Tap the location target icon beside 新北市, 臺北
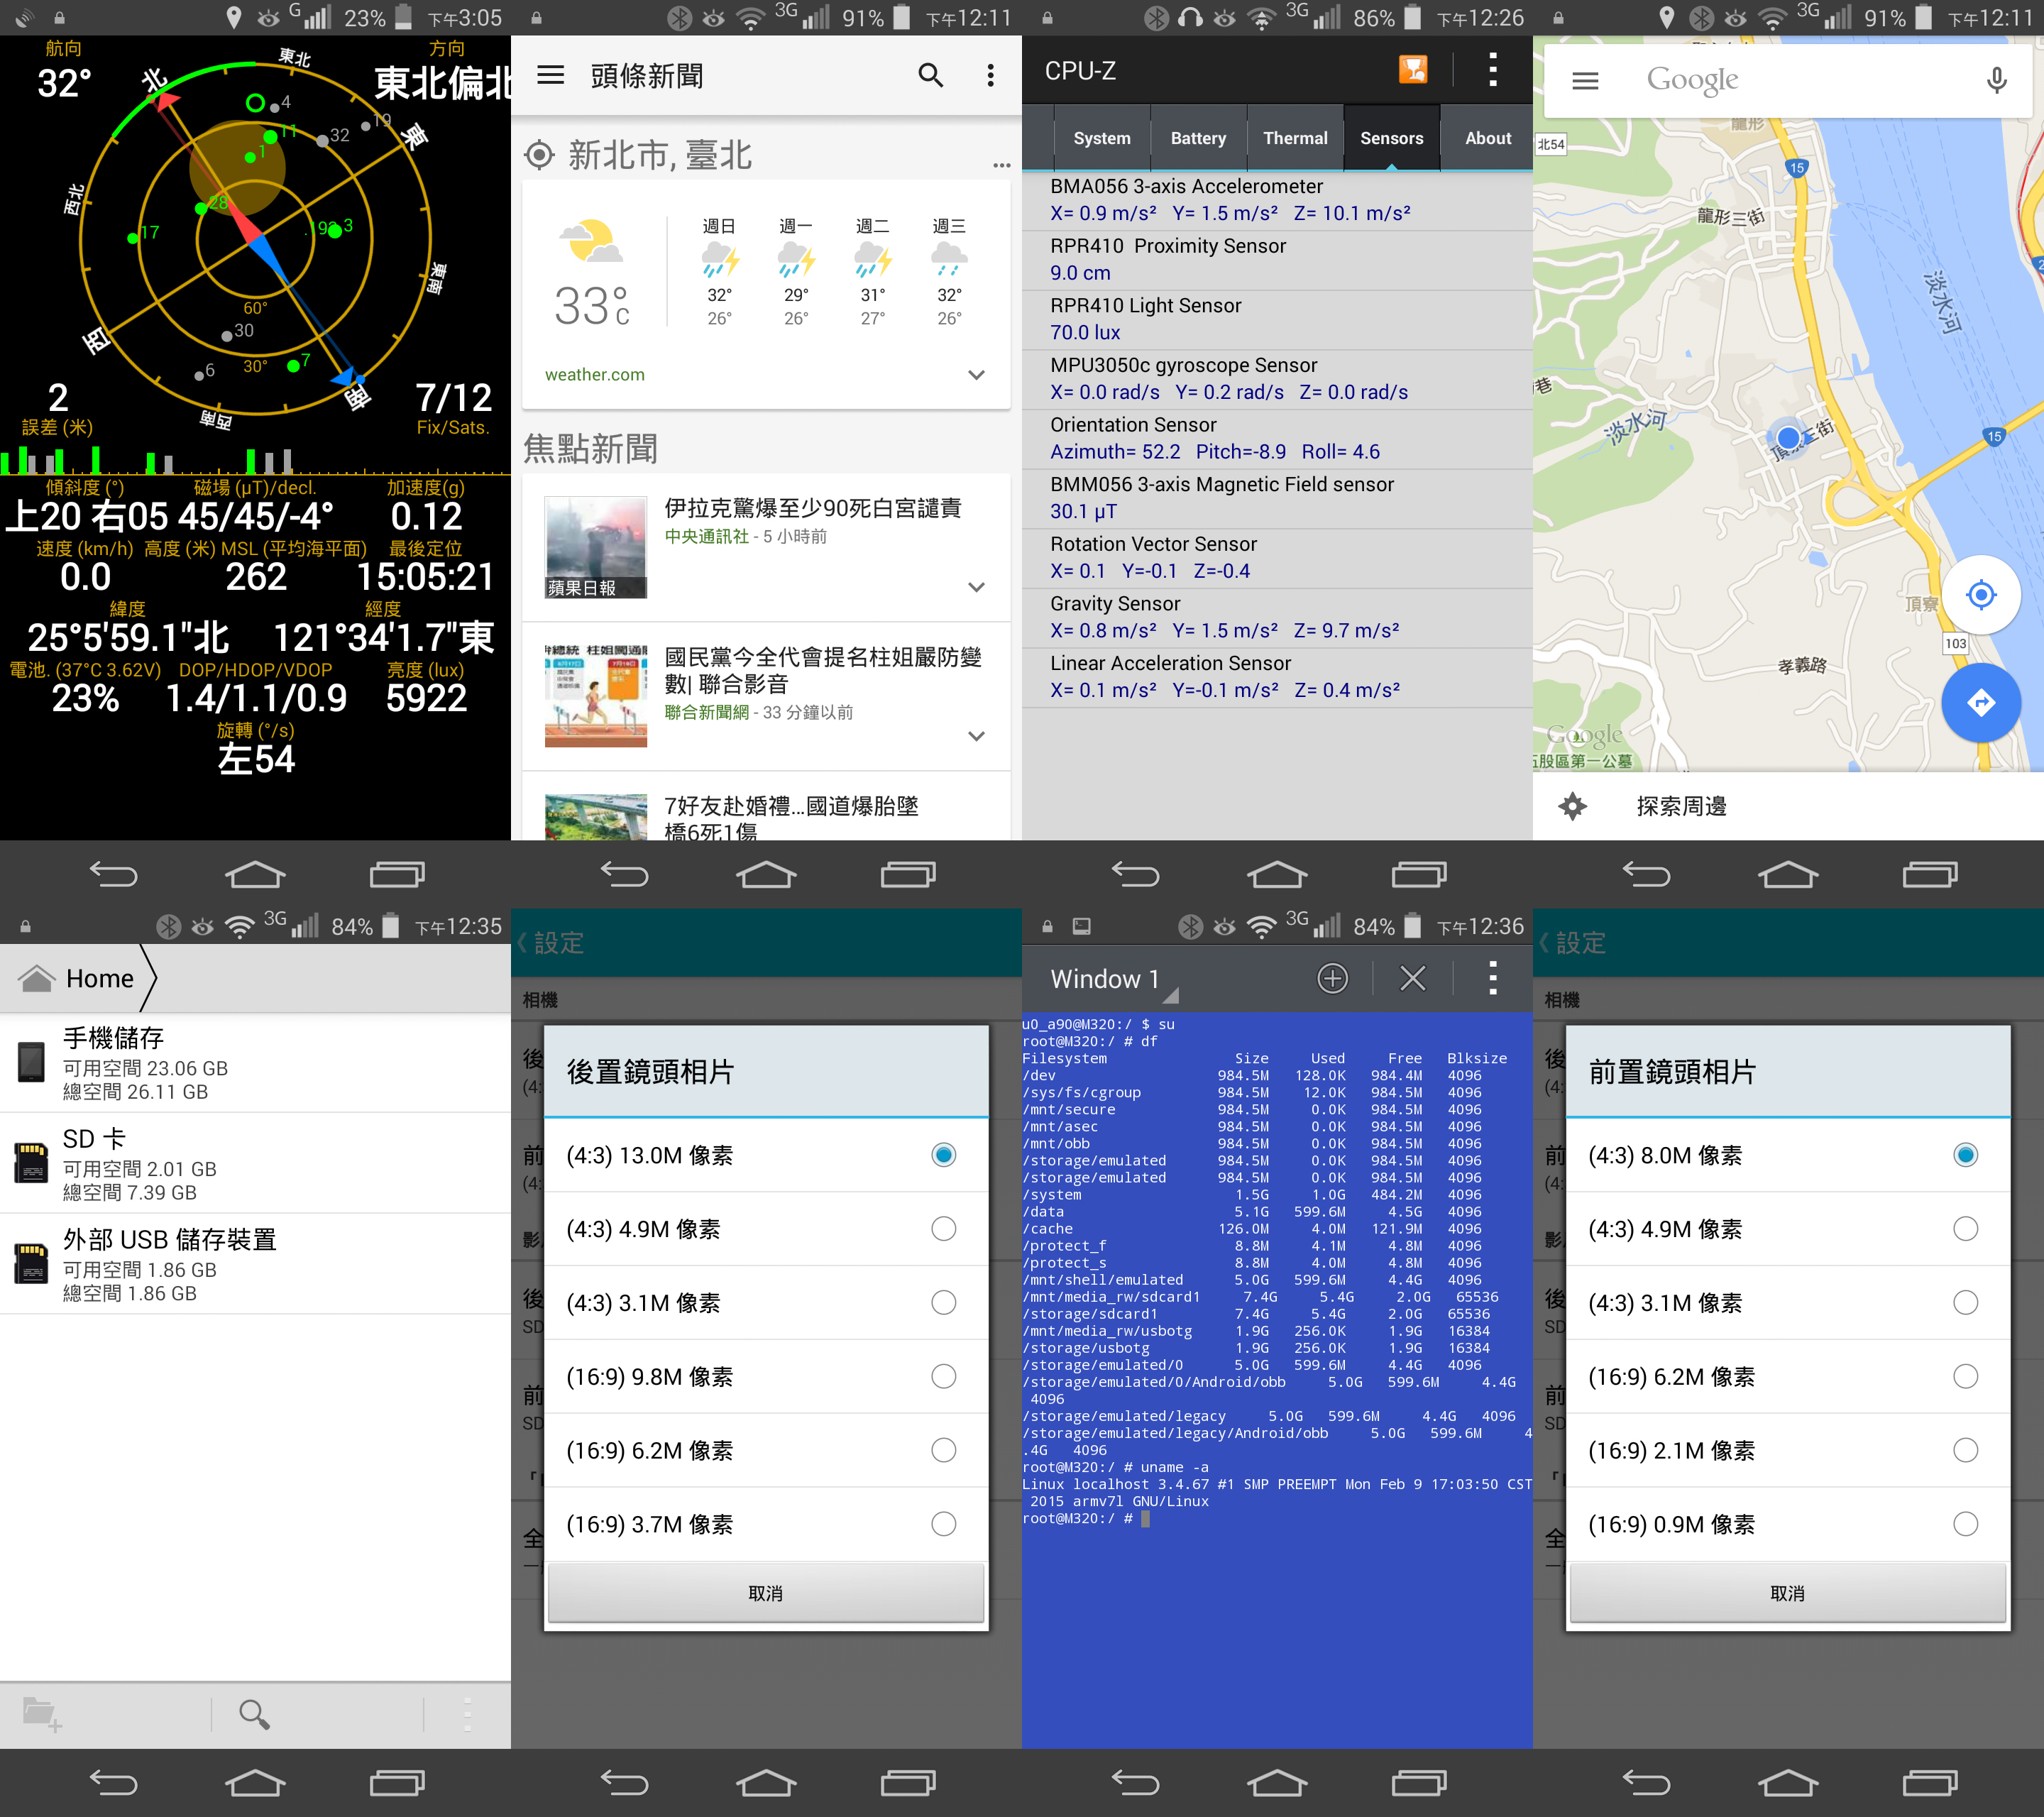Viewport: 2044px width, 1817px height. click(539, 155)
